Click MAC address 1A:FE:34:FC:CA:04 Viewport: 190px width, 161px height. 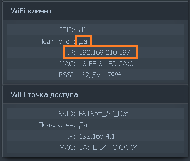(x=109, y=147)
